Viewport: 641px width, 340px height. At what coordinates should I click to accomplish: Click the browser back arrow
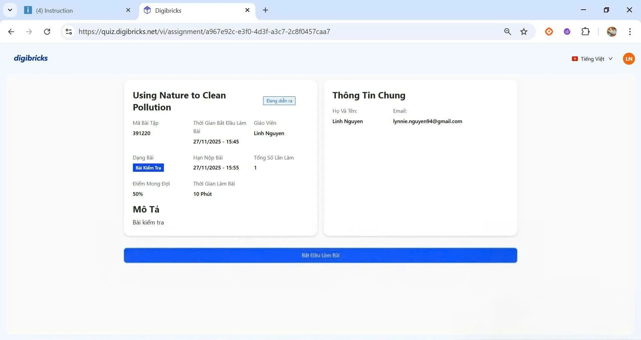tap(11, 32)
